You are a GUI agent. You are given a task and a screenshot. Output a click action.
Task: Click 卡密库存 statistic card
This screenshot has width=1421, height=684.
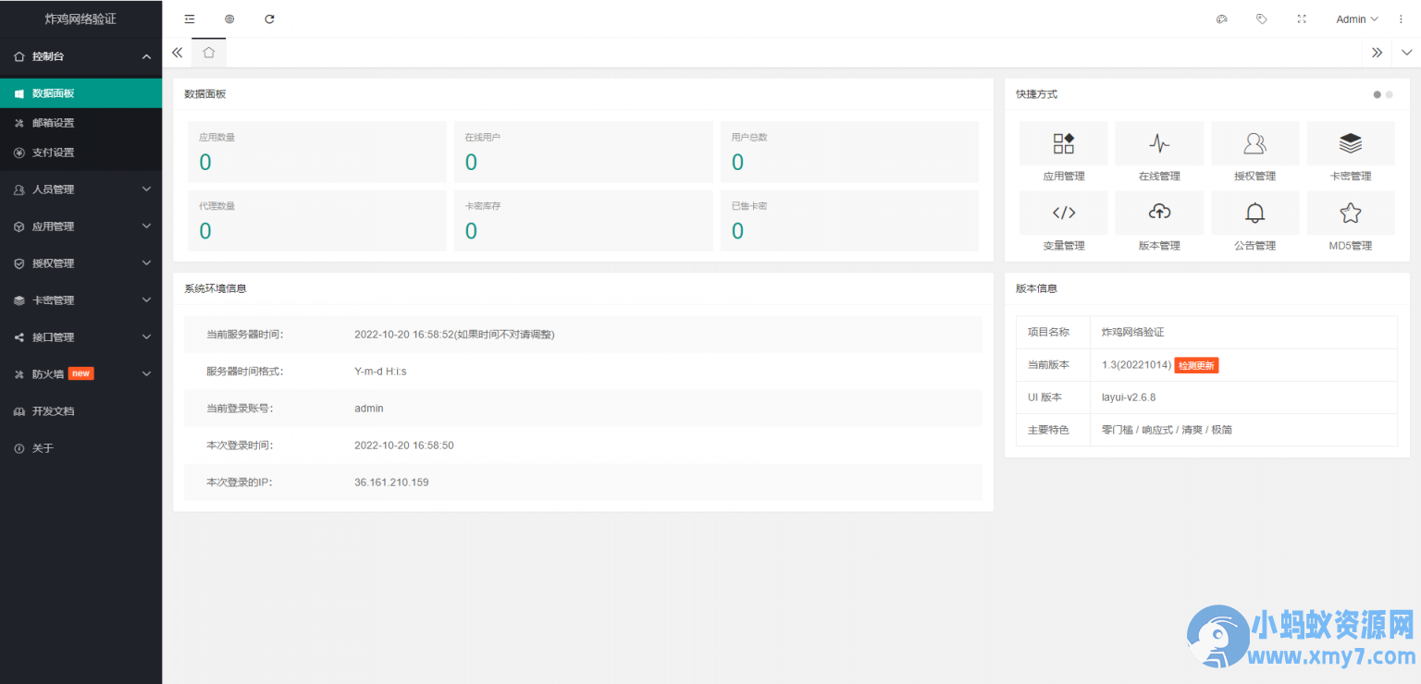point(583,221)
